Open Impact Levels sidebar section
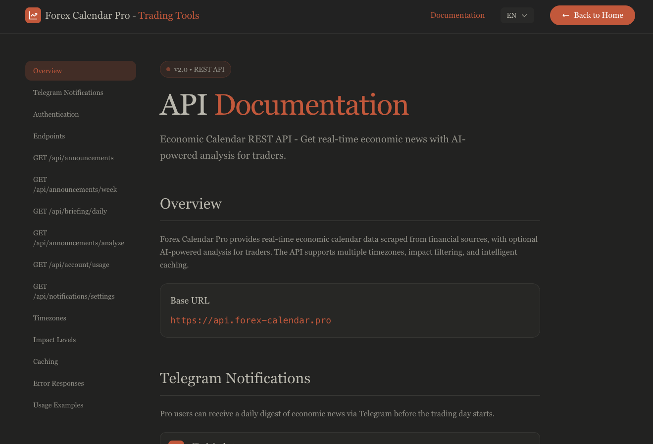The width and height of the screenshot is (653, 444). (81, 340)
